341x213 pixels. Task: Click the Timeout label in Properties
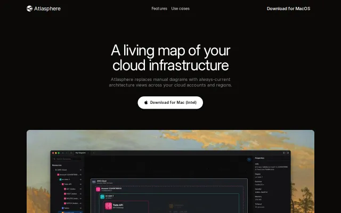tap(258, 204)
